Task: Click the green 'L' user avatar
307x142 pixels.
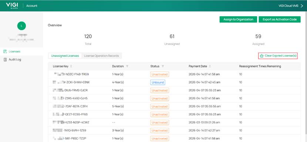Action: click(x=21, y=26)
